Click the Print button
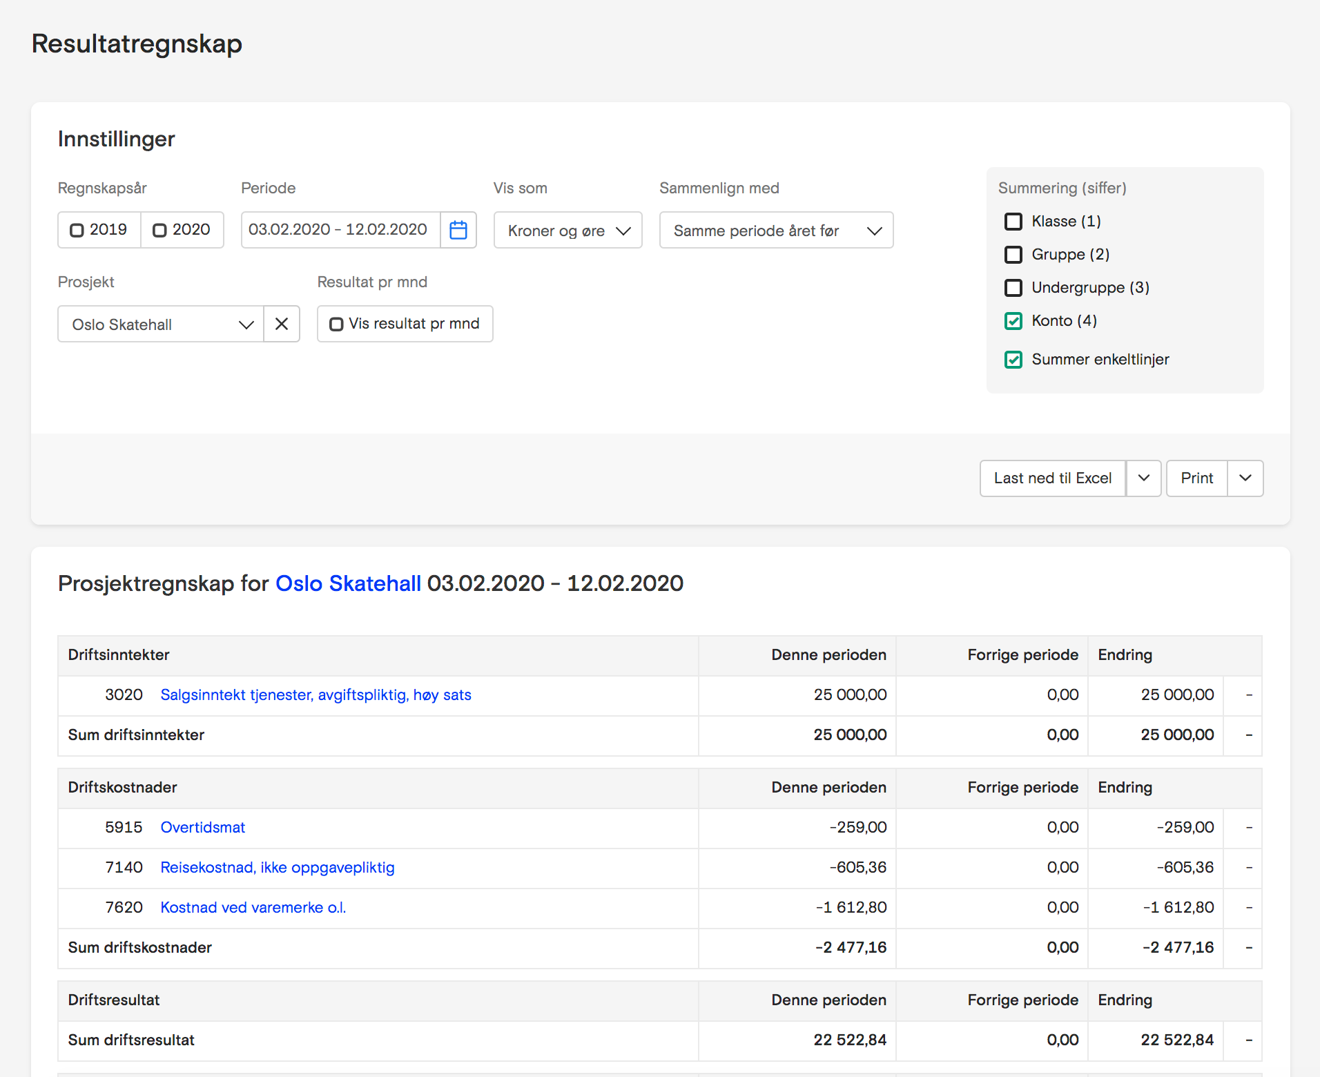The height and width of the screenshot is (1077, 1320). coord(1196,478)
